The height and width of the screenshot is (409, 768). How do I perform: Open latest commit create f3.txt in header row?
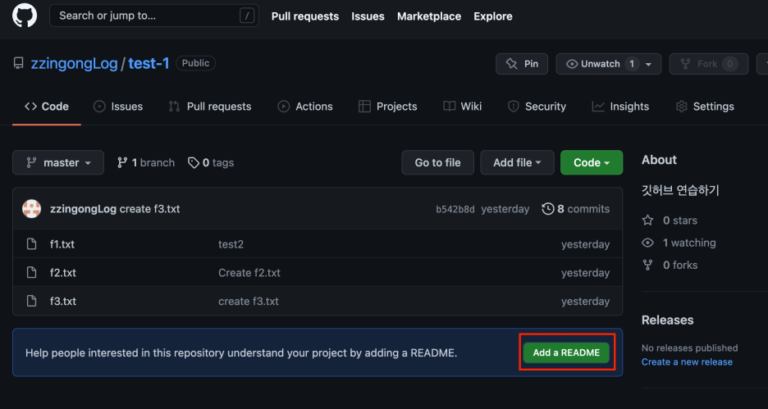click(x=150, y=209)
